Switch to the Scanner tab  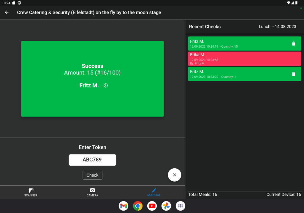(31, 192)
